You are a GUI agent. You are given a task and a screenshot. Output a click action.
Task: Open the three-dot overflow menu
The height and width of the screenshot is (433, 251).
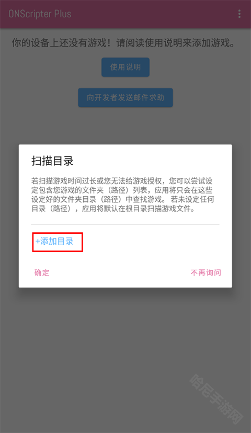point(239,14)
